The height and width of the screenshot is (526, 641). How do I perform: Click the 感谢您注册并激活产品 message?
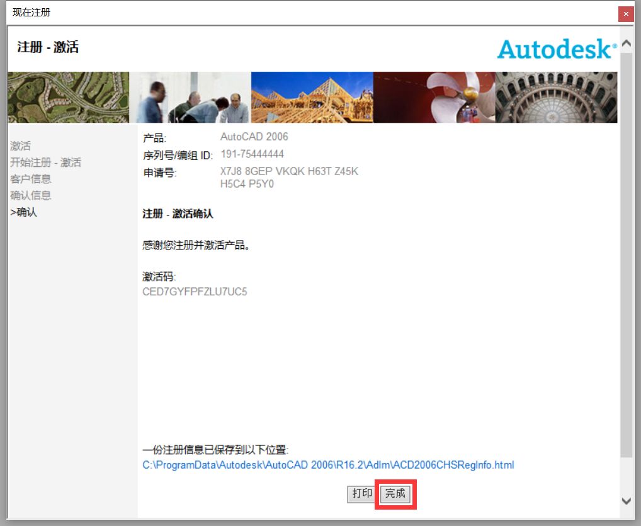click(x=196, y=246)
